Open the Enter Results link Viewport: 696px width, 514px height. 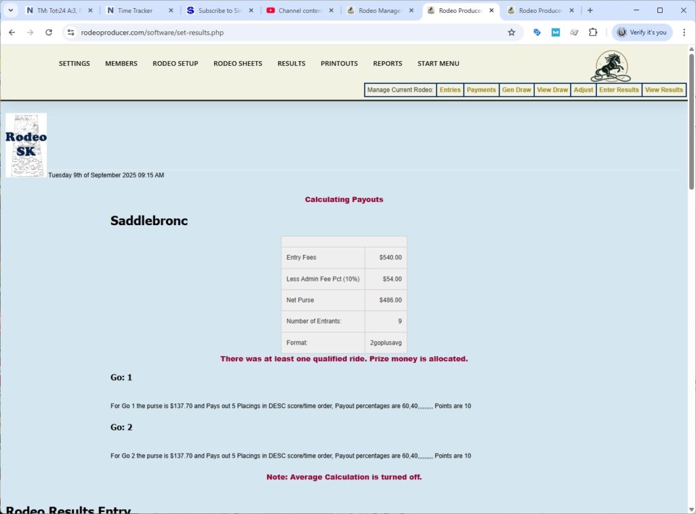(x=619, y=90)
